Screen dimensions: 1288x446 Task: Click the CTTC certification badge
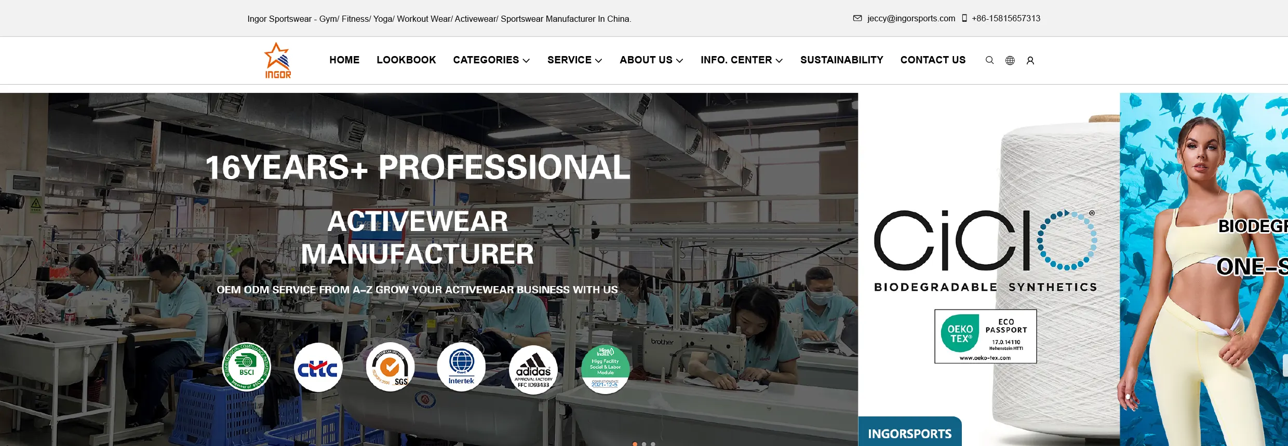318,368
